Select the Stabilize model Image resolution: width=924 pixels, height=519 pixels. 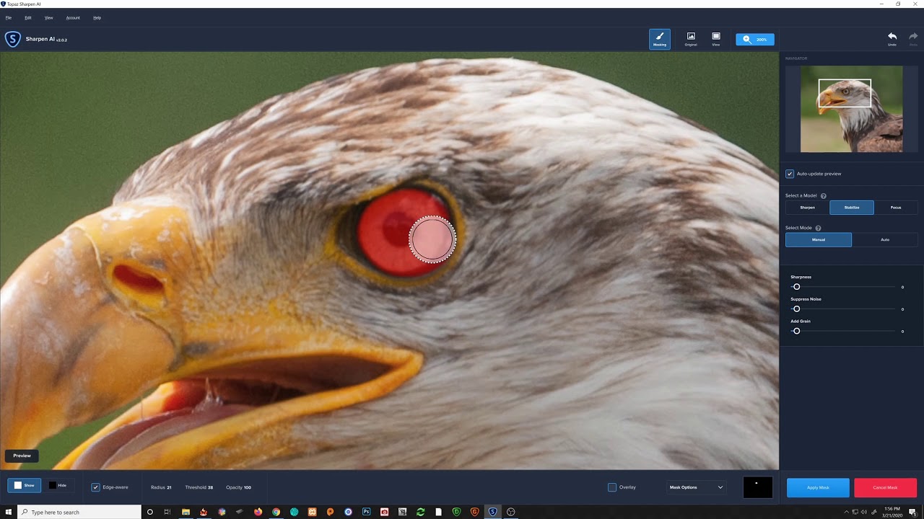[852, 208]
